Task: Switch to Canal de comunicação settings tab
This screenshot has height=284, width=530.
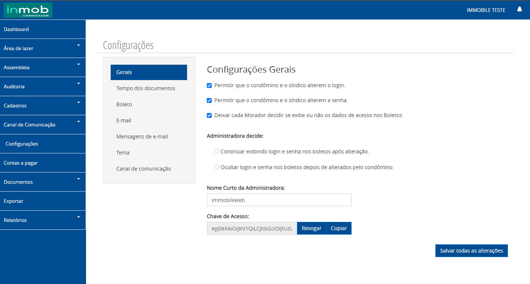Action: click(x=149, y=169)
